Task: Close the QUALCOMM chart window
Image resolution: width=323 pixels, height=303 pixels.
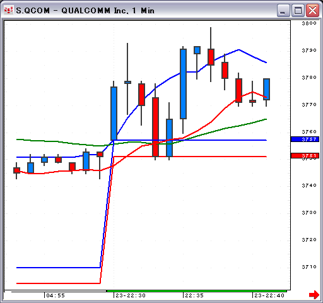Action: click(312, 10)
